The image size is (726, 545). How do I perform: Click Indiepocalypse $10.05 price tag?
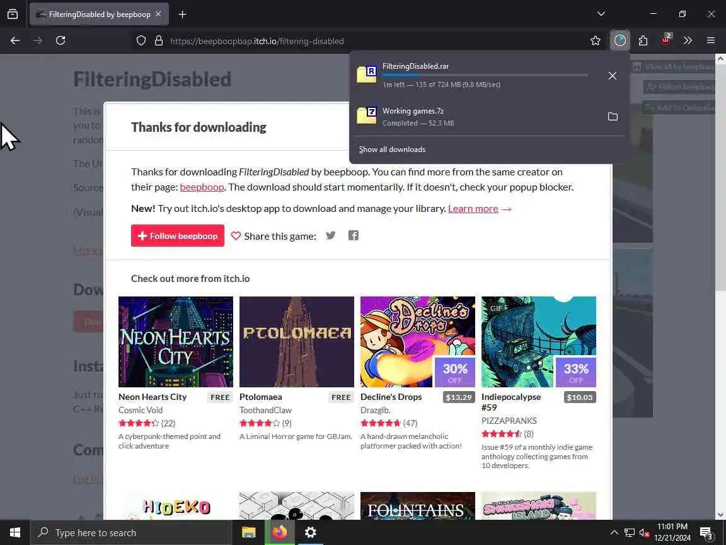[580, 397]
